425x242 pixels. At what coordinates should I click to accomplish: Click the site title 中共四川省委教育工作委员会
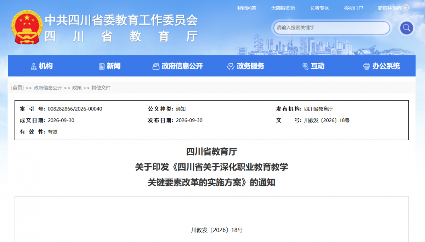point(121,20)
